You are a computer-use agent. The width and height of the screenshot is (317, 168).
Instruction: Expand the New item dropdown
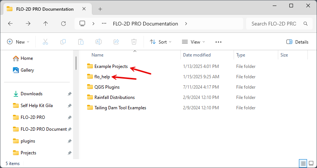coord(18,42)
